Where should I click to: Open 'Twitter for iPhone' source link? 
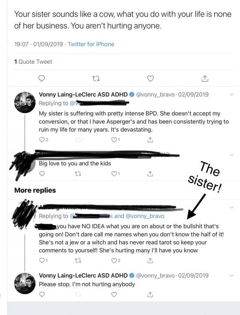coord(91,44)
